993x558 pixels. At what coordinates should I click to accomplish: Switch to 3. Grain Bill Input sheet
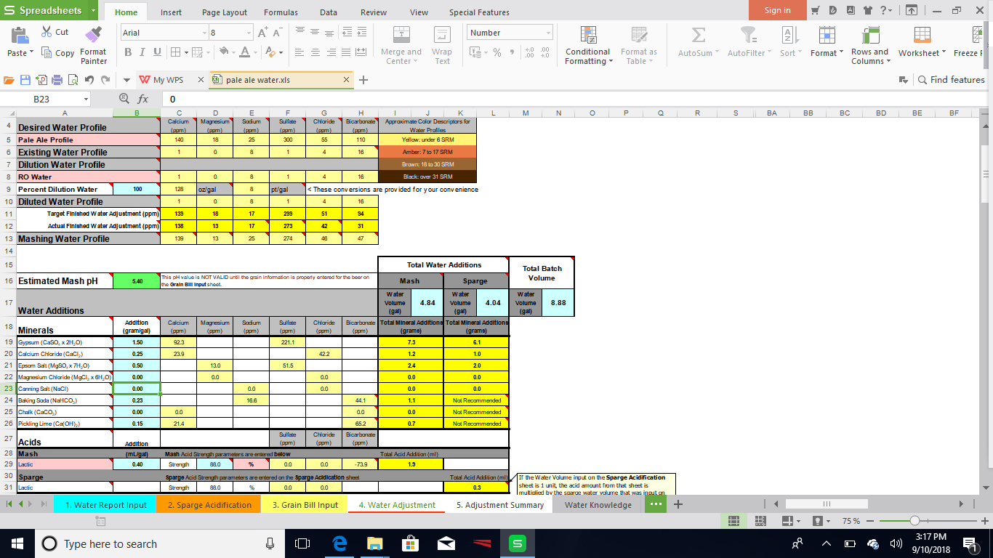pyautogui.click(x=305, y=505)
